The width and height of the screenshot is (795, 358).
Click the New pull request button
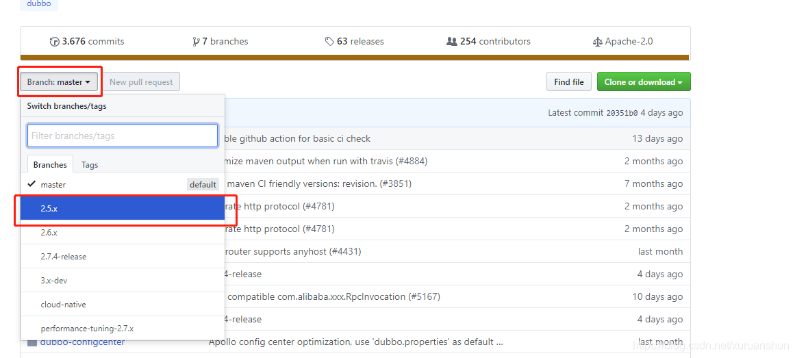click(141, 81)
